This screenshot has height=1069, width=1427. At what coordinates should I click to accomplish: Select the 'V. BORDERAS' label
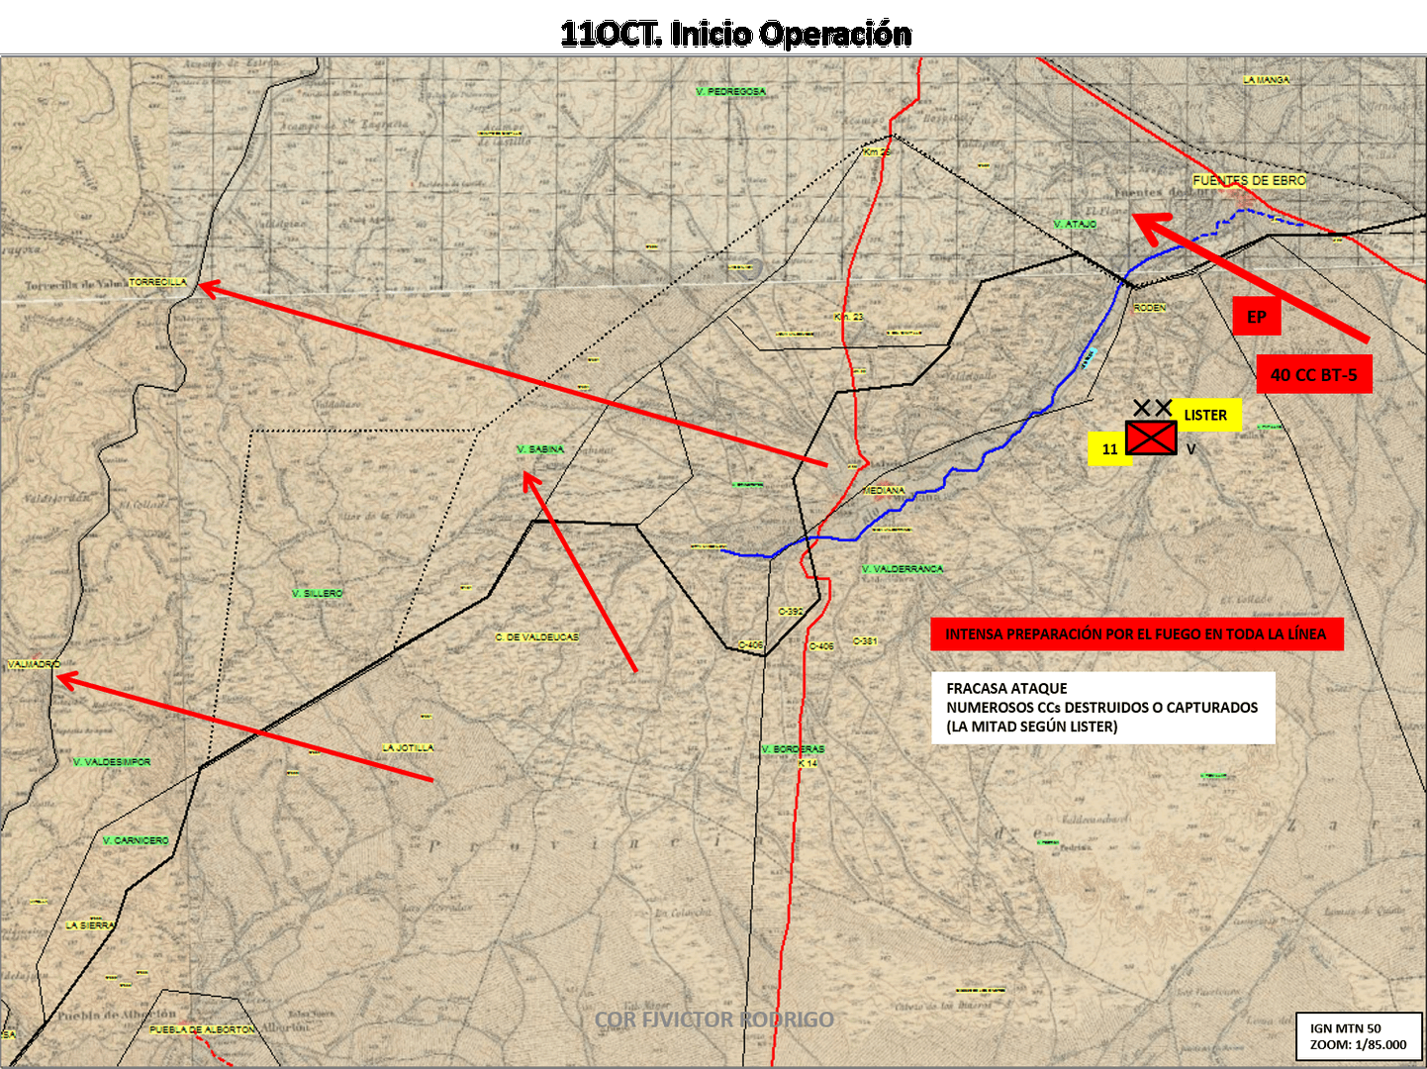click(793, 749)
